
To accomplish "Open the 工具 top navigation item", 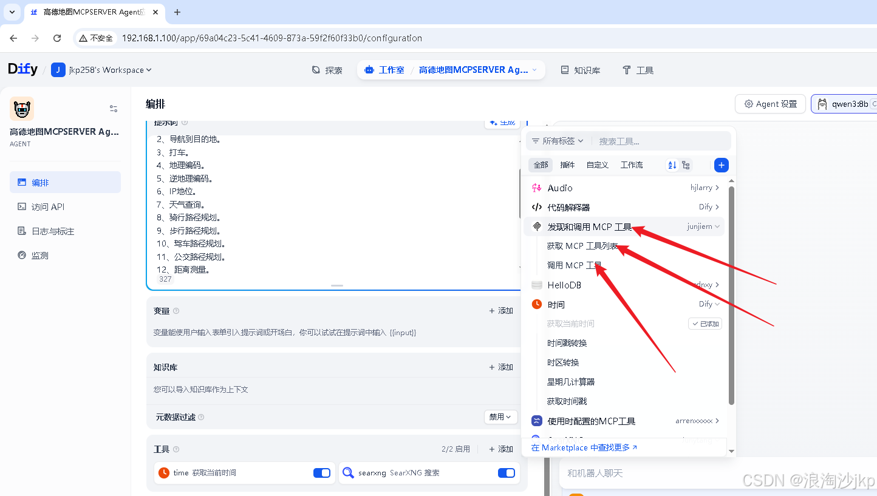I will click(638, 70).
